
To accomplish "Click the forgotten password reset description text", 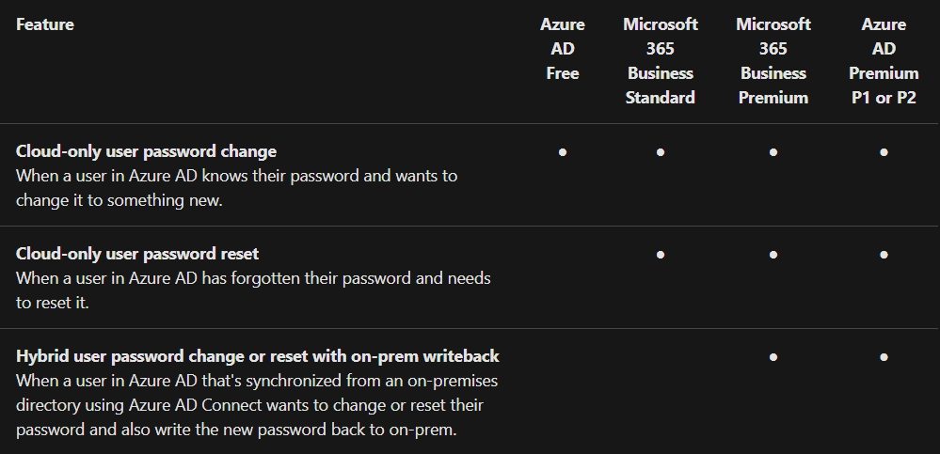I will click(254, 290).
